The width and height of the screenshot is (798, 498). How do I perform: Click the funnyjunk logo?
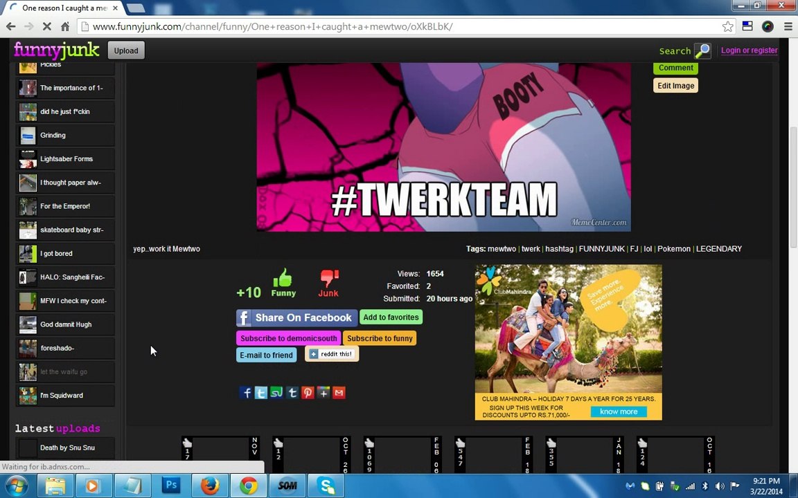57,50
